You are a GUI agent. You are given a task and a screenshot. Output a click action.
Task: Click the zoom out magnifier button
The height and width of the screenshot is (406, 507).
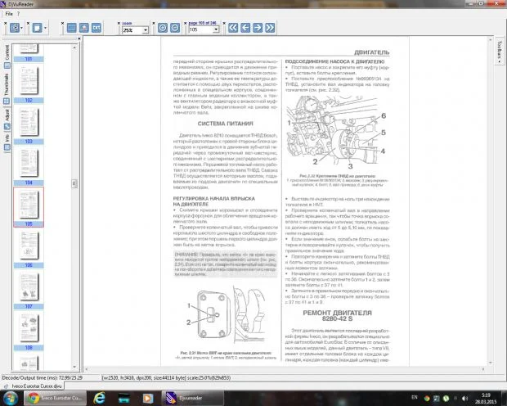177,28
